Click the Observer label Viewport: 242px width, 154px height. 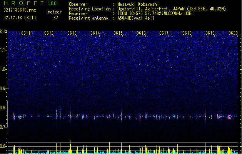(x=78, y=4)
